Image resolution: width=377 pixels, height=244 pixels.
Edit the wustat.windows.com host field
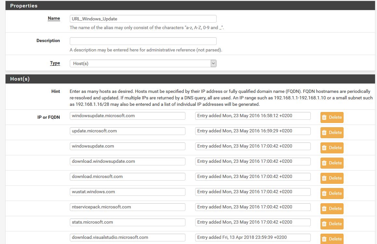(x=127, y=192)
